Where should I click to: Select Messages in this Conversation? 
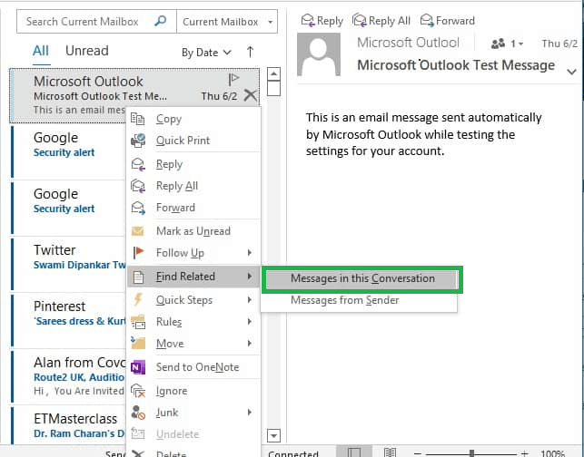(362, 279)
